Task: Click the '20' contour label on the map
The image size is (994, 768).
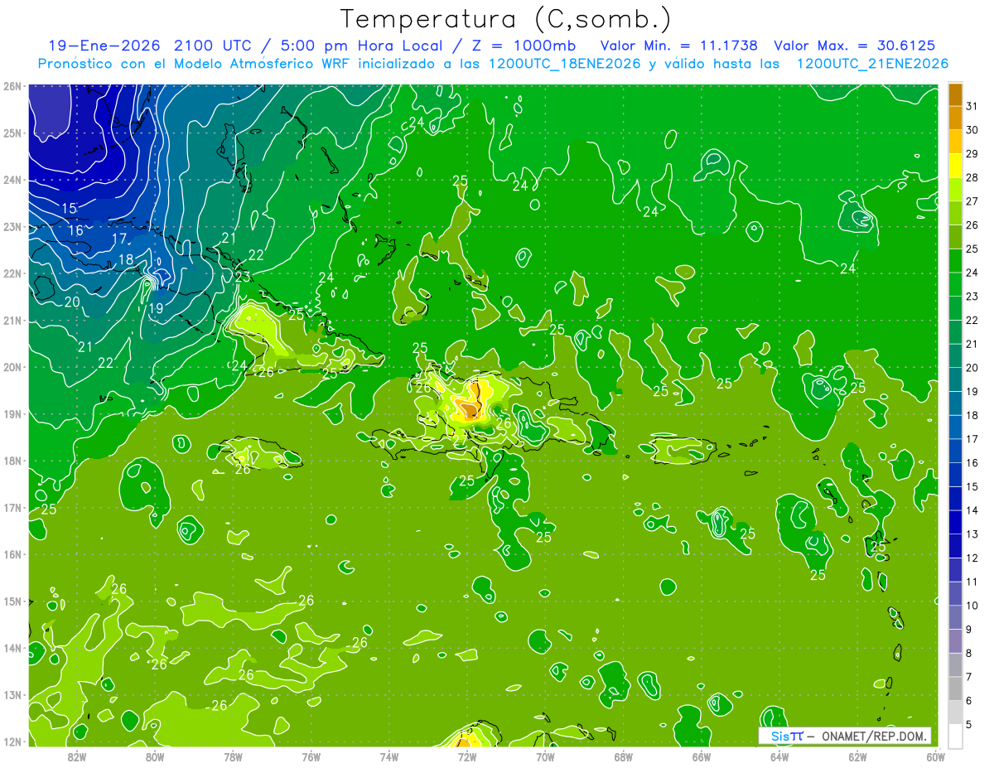Action: (x=72, y=302)
